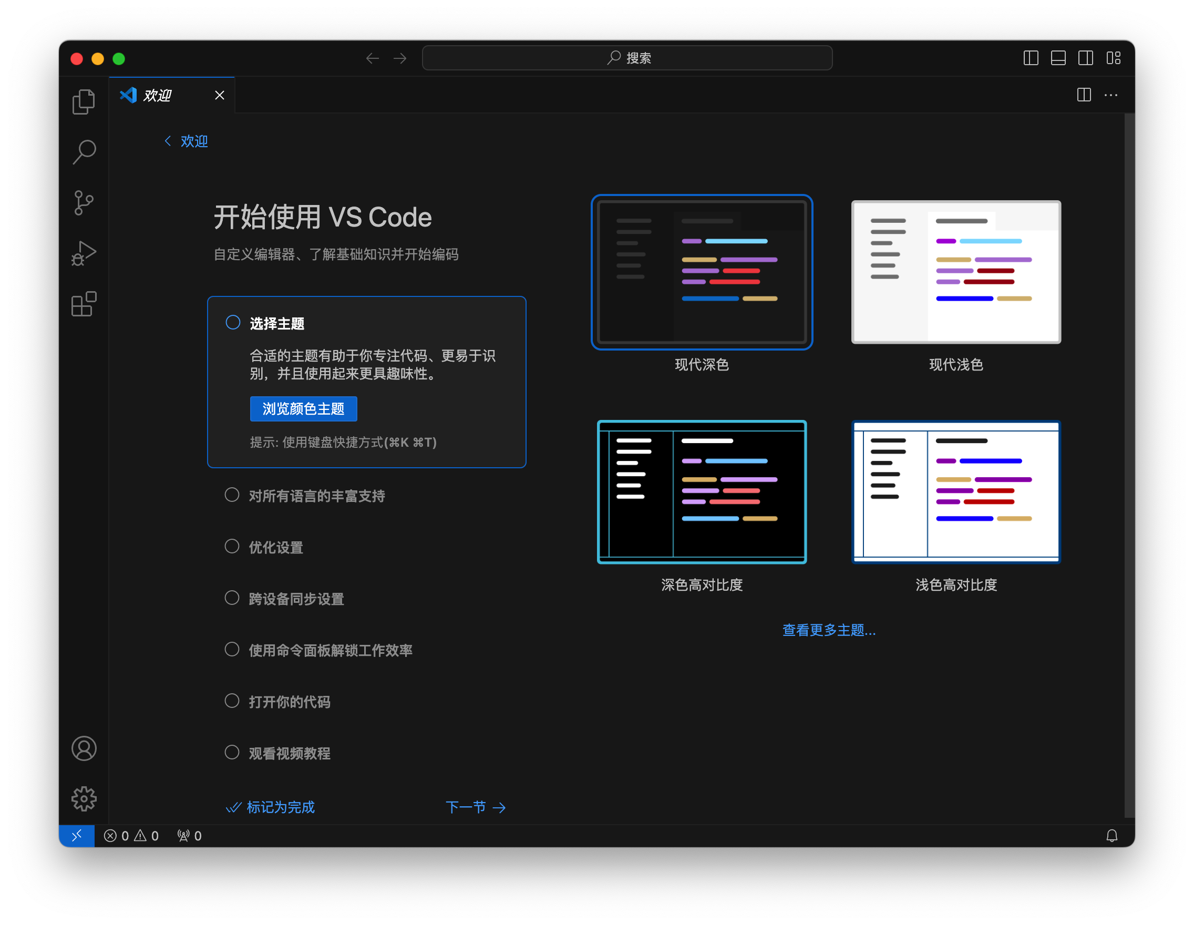Screen dimensions: 1194x925
Task: Click the top 搜索 command center box
Action: coord(627,58)
